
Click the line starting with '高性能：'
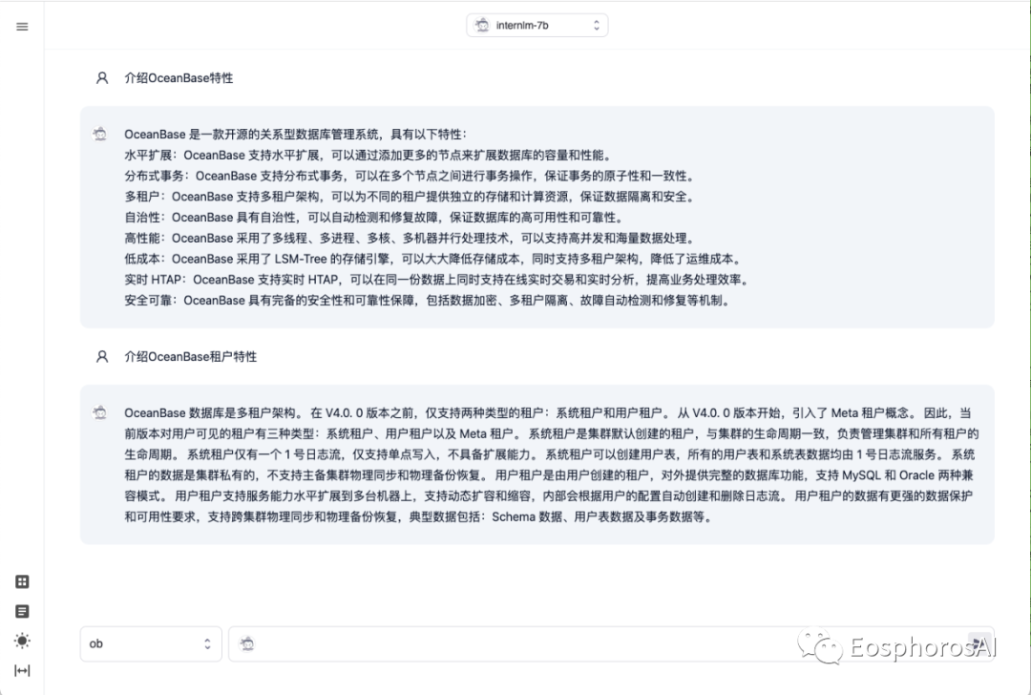coord(410,238)
